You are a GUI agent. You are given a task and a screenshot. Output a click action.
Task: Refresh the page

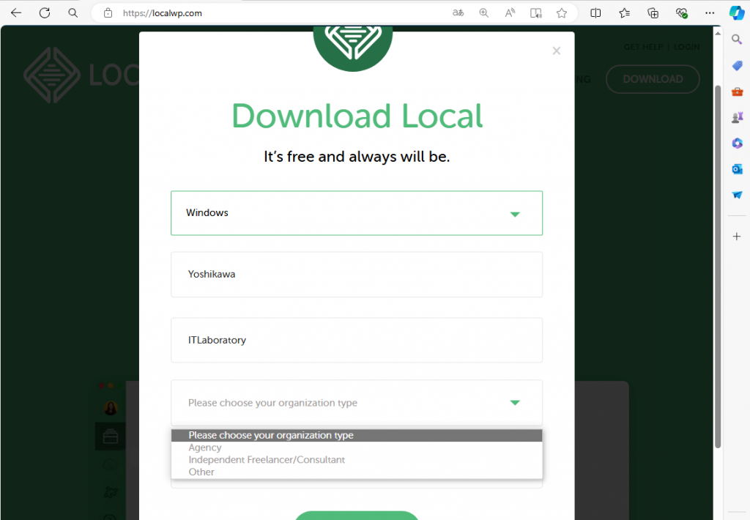tap(45, 13)
